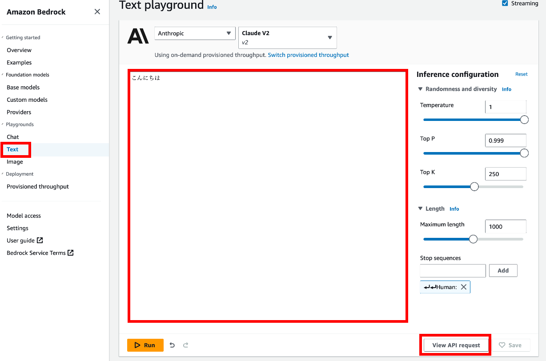Open the Claude V2 model dropdown
Screen dimensions: 546x361
tap(288, 38)
